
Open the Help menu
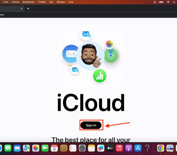71,2
